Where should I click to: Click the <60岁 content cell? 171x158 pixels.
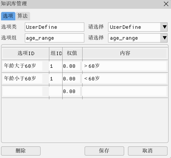coord(124,79)
